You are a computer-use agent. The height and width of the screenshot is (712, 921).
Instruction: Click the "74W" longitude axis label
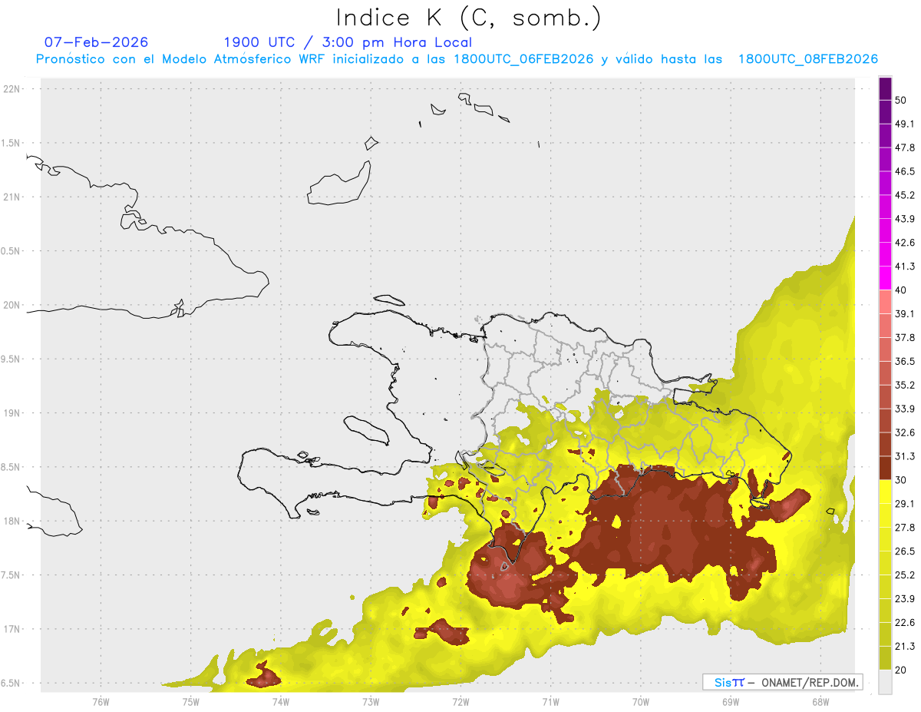(280, 702)
